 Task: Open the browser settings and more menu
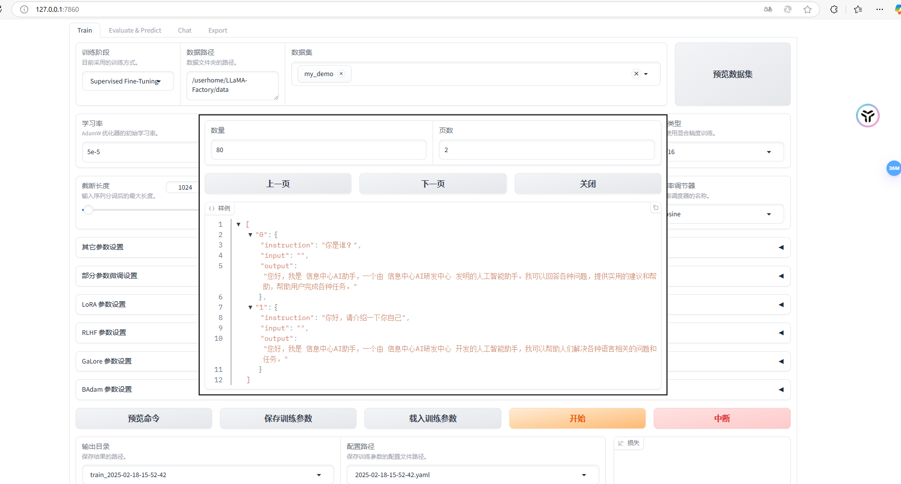[x=879, y=9]
